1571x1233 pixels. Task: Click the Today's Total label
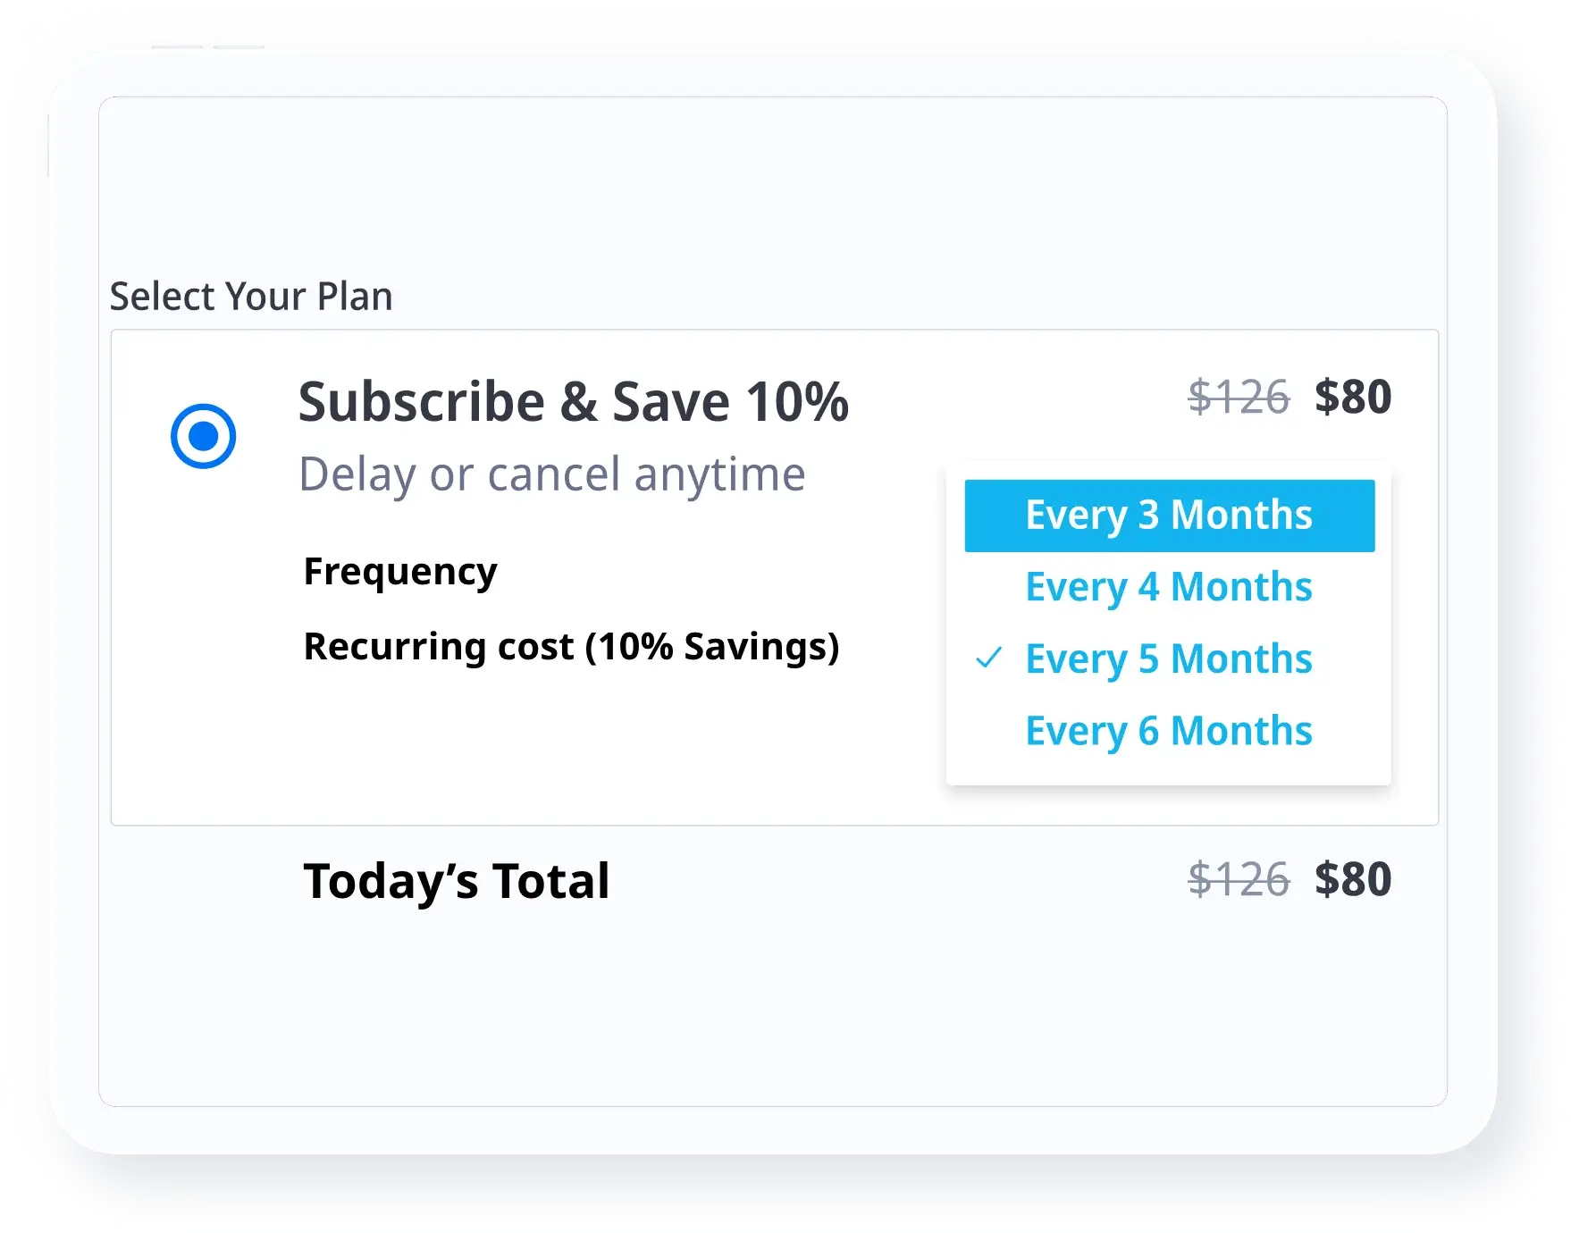[457, 881]
